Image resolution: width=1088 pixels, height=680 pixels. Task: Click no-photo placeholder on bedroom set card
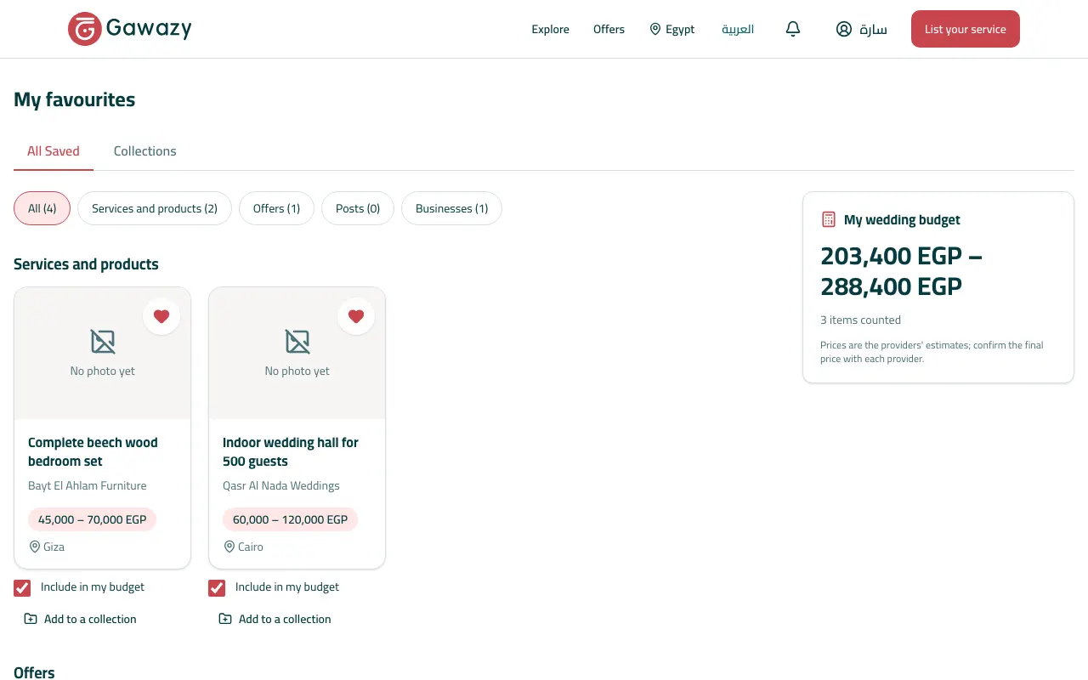[x=103, y=353]
